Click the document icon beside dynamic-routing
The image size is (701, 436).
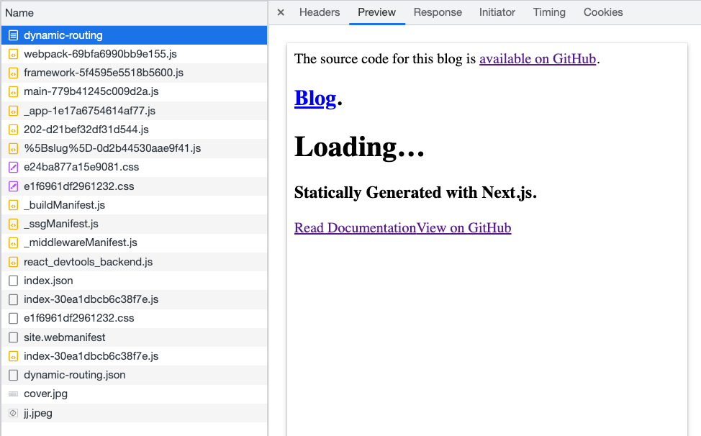[x=13, y=35]
